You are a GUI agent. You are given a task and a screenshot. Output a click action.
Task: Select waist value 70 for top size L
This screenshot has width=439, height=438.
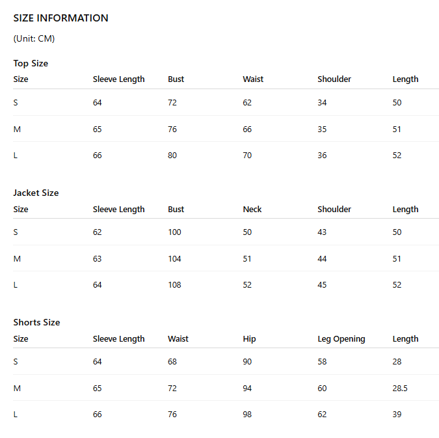tap(247, 156)
